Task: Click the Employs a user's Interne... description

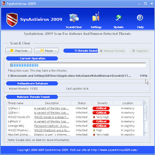Action: [x=52, y=134]
